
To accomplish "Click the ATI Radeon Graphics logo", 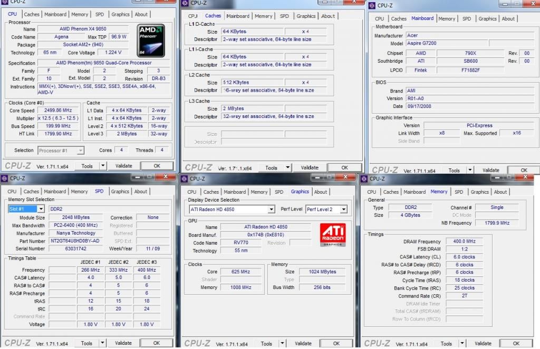I will 332,235.
